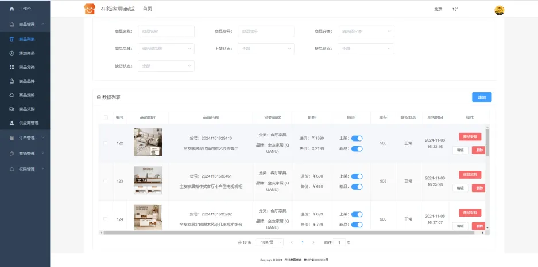Click the user avatar in top-right corner

pos(499,10)
